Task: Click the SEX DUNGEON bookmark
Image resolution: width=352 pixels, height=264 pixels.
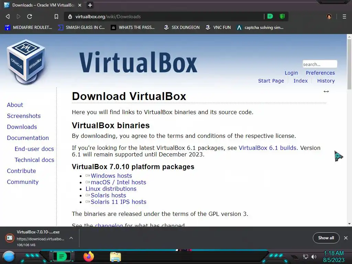Action: pyautogui.click(x=181, y=27)
